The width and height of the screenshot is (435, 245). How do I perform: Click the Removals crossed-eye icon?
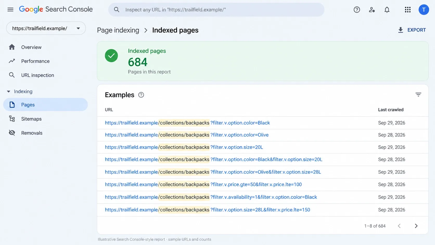(12, 133)
